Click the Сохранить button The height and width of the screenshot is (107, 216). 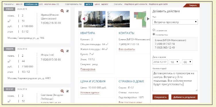coord(161,97)
